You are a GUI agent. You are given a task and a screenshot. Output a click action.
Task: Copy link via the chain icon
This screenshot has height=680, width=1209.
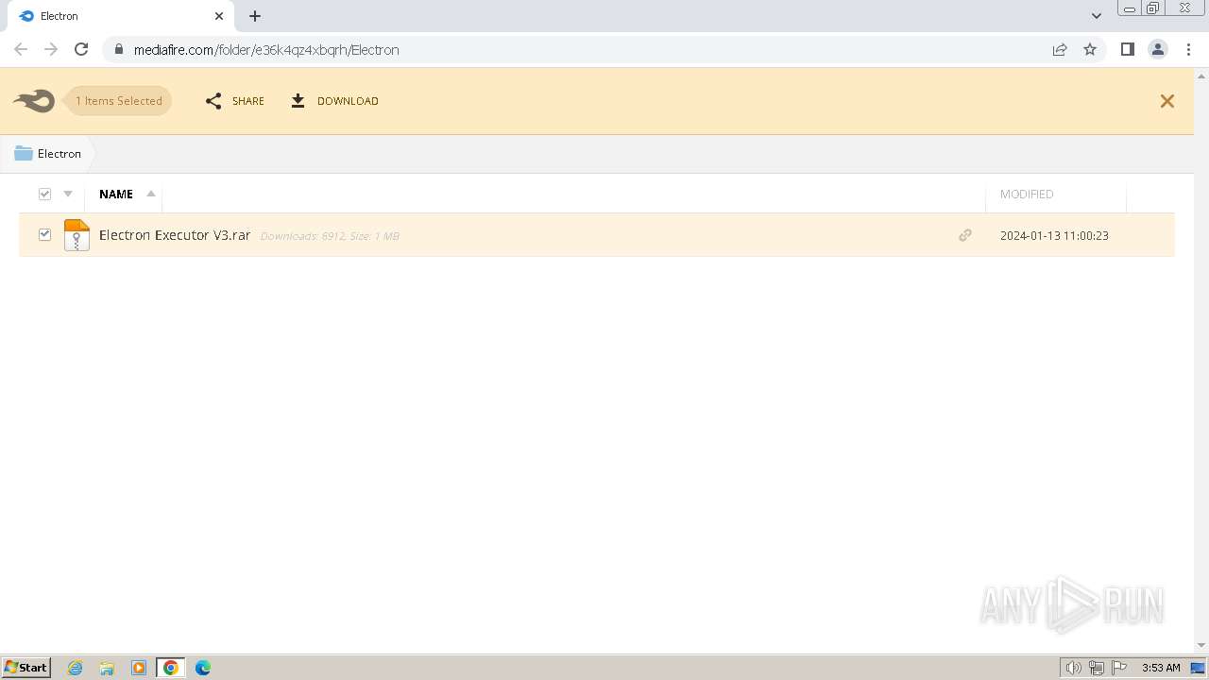[964, 235]
